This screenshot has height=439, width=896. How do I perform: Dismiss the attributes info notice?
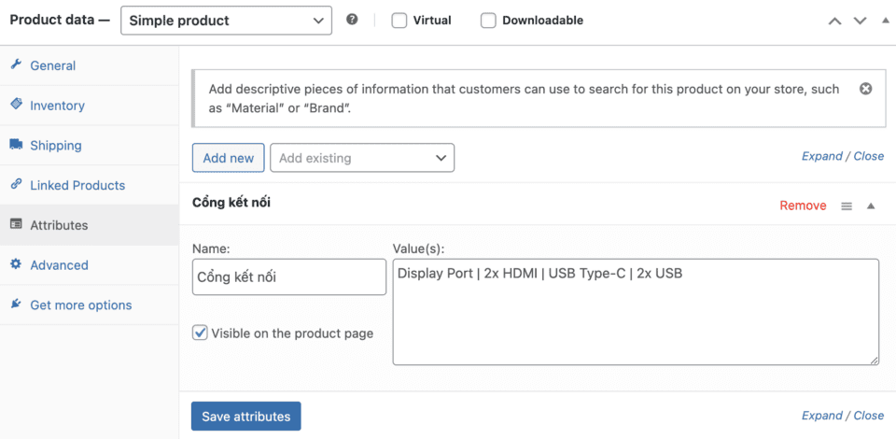click(866, 89)
